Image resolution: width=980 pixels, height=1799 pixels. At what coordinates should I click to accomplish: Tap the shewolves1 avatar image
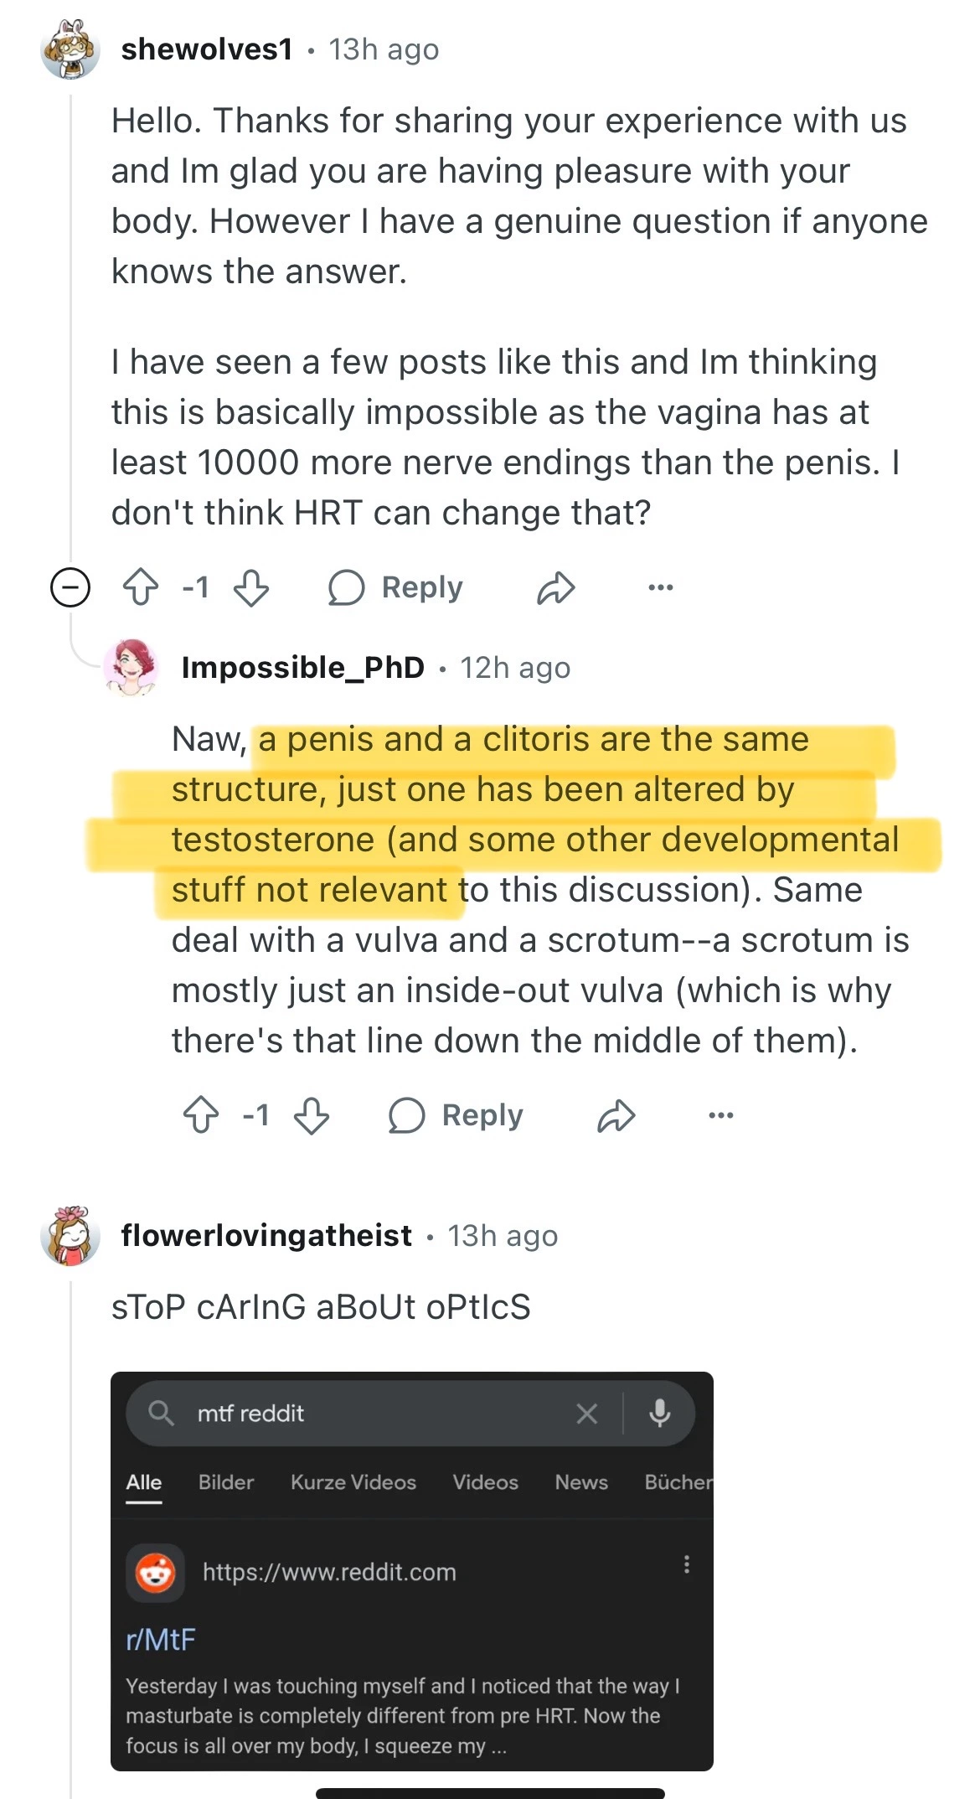[x=70, y=49]
